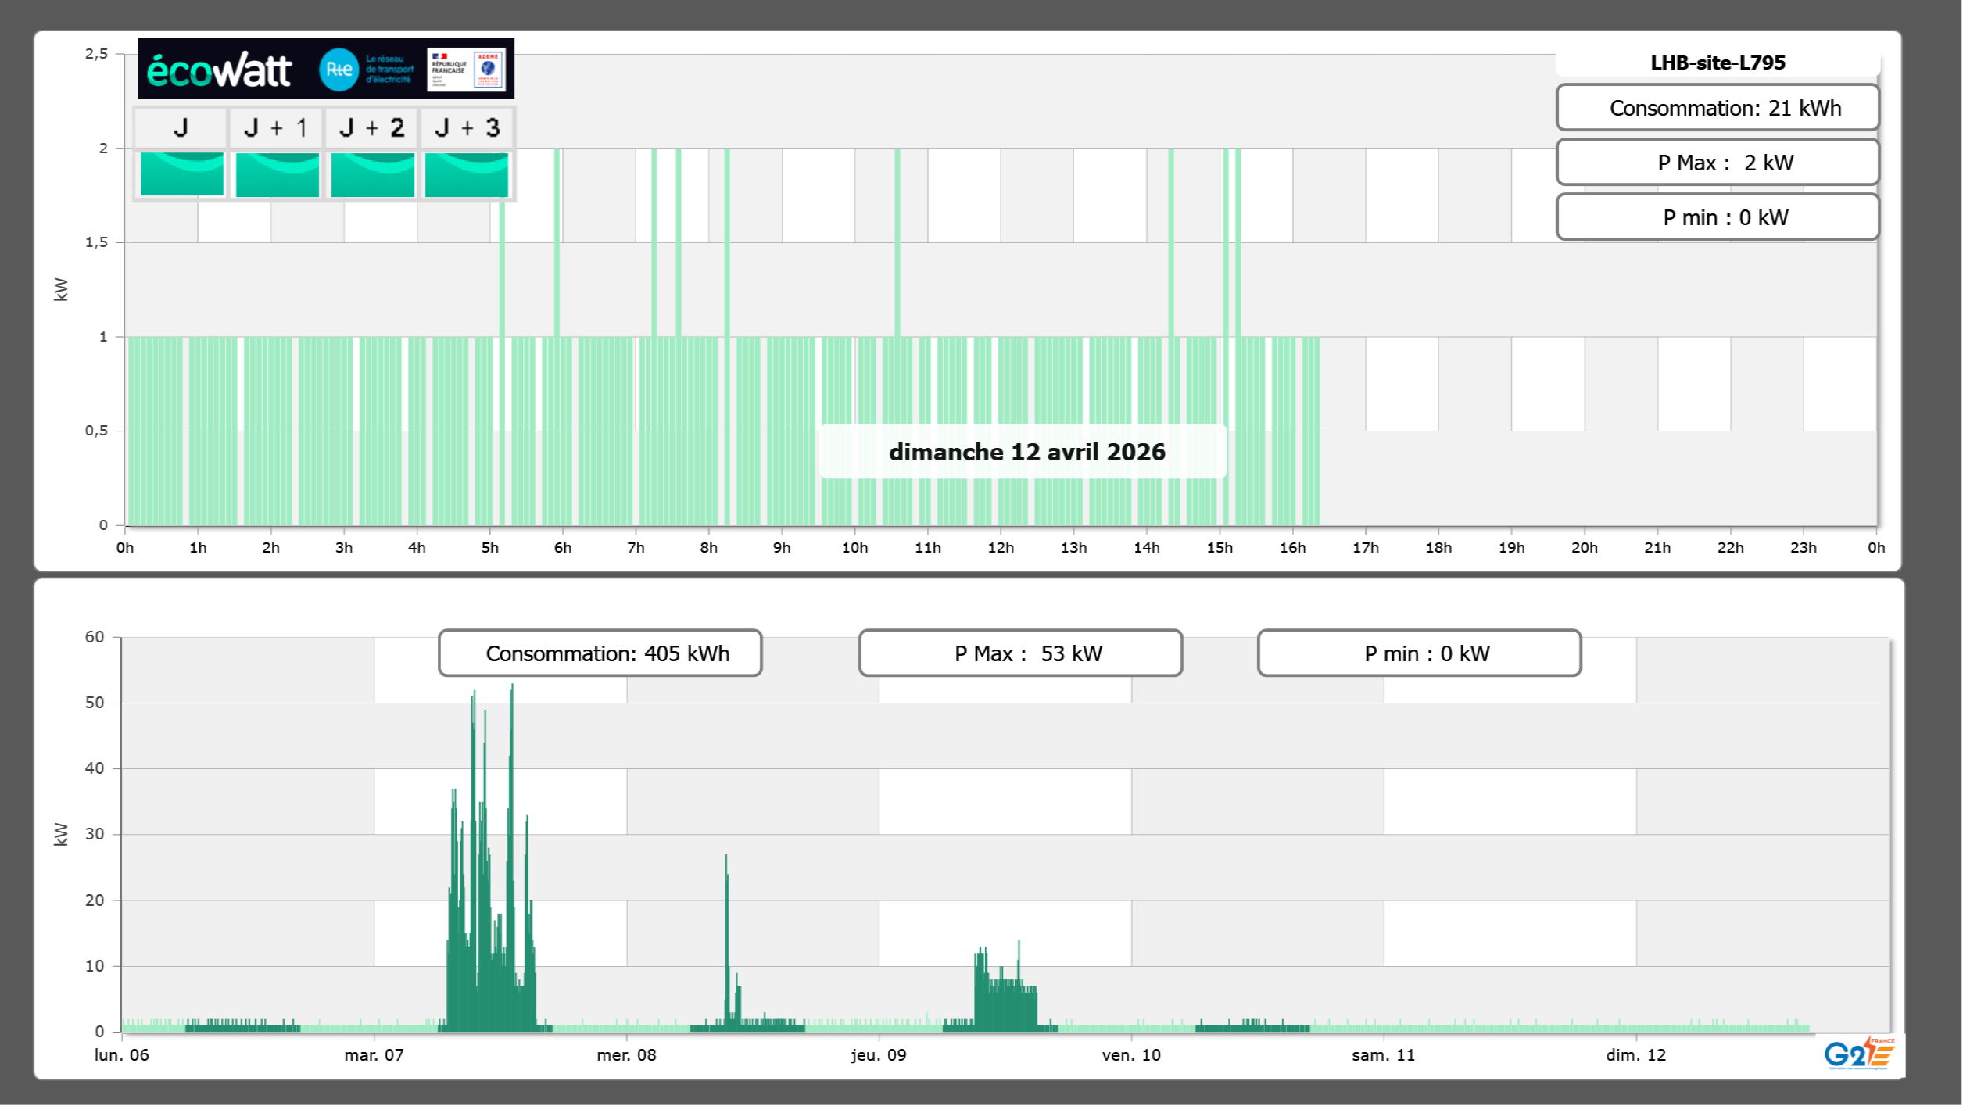
Task: Click the mar. 07 axis label
Action: pyautogui.click(x=374, y=1054)
